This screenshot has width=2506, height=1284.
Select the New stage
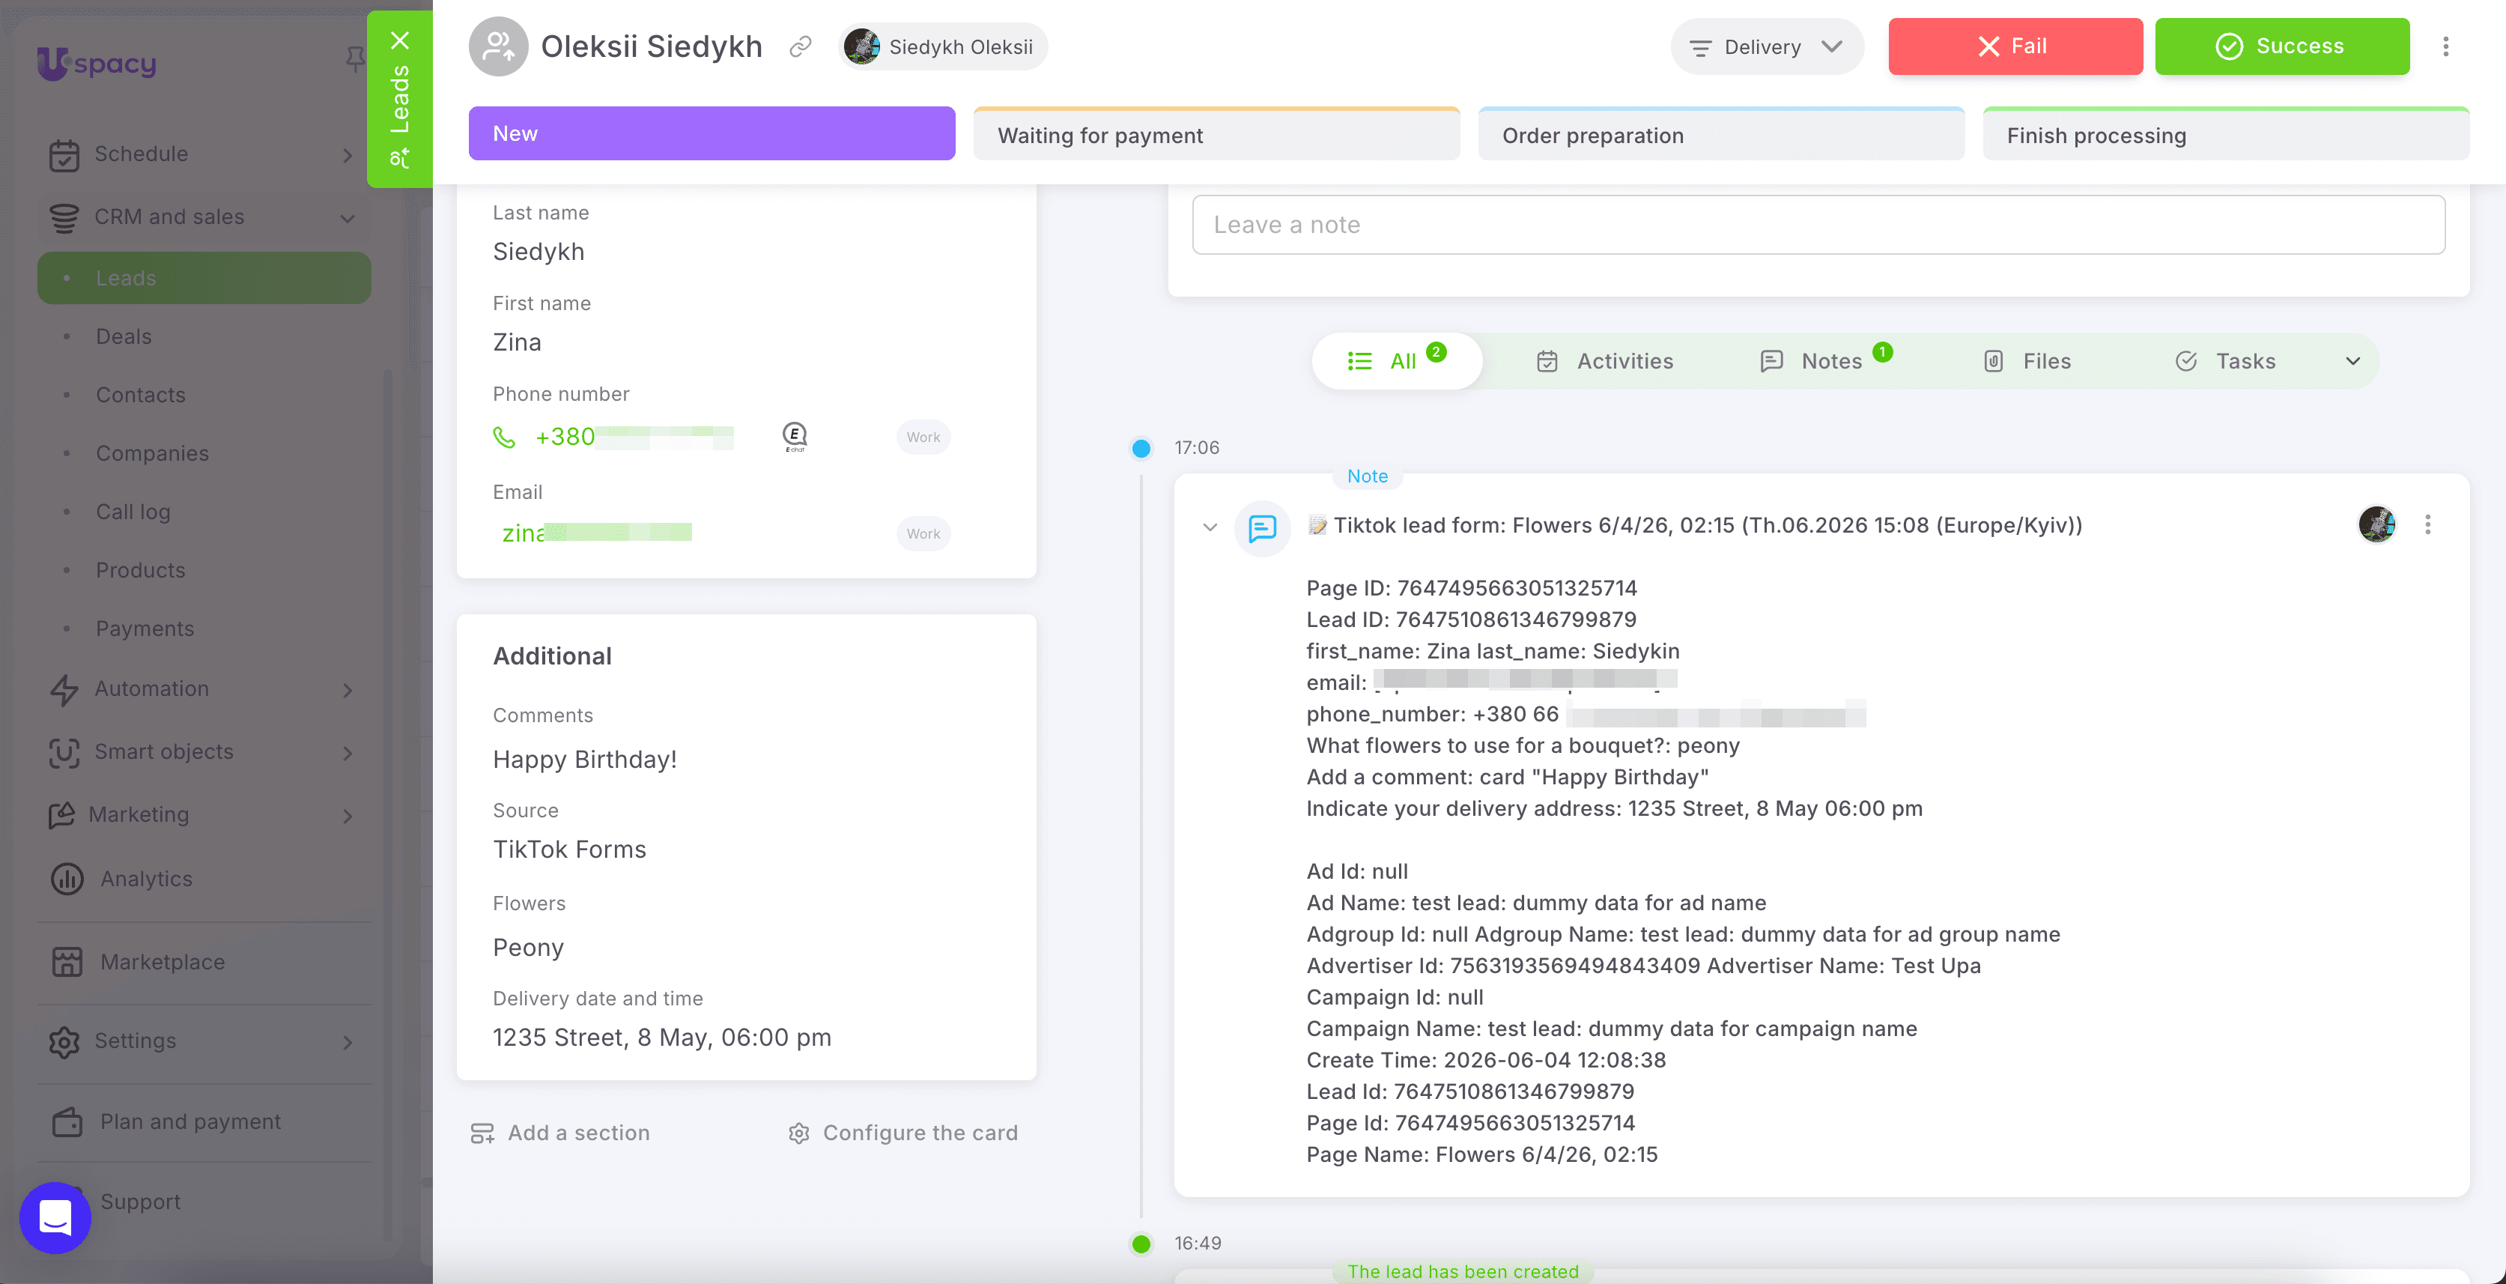tap(712, 133)
